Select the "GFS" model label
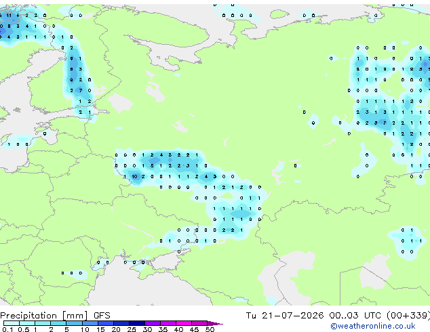Viewport: 430px width, 332px height. [x=102, y=316]
